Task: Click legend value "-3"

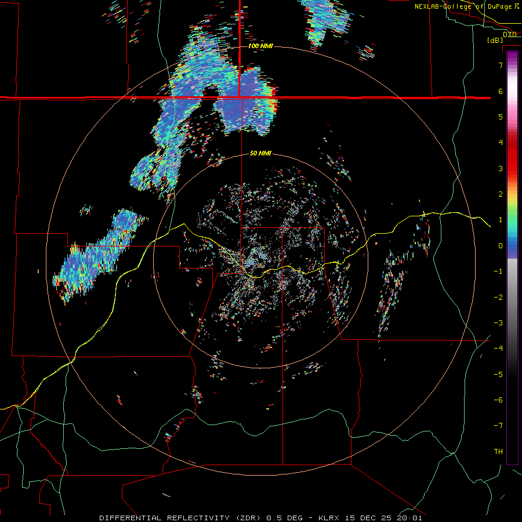Action: (x=498, y=323)
